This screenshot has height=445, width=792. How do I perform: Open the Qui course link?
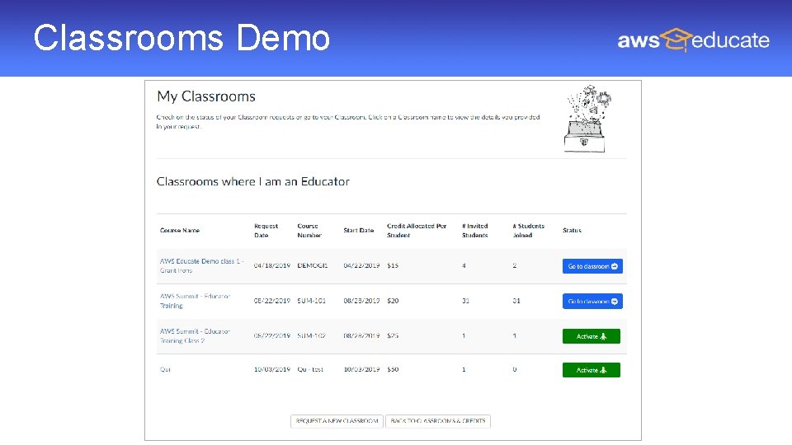tap(165, 369)
